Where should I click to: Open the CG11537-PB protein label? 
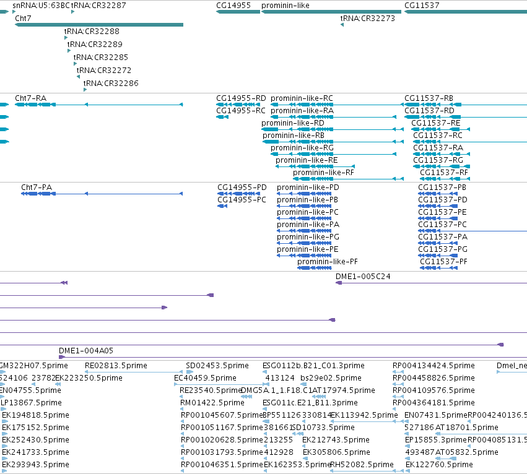442,187
